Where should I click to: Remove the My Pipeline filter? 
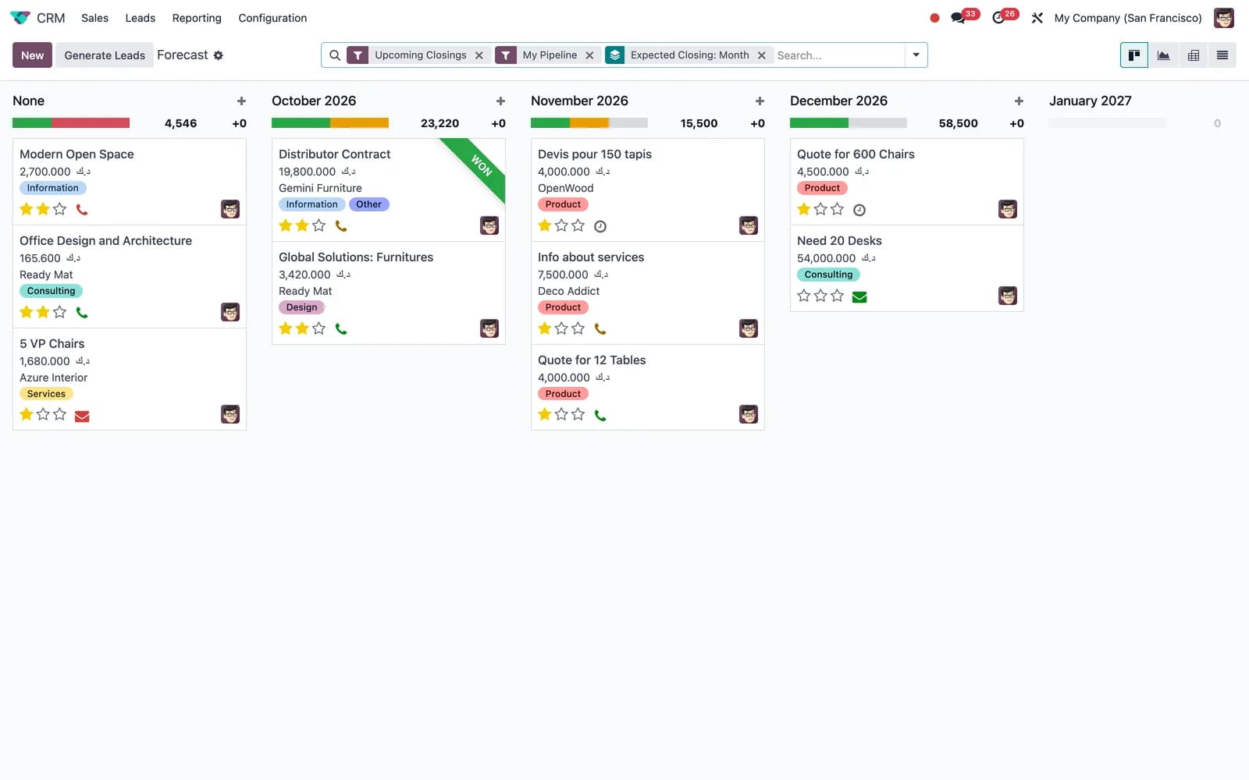pyautogui.click(x=589, y=55)
